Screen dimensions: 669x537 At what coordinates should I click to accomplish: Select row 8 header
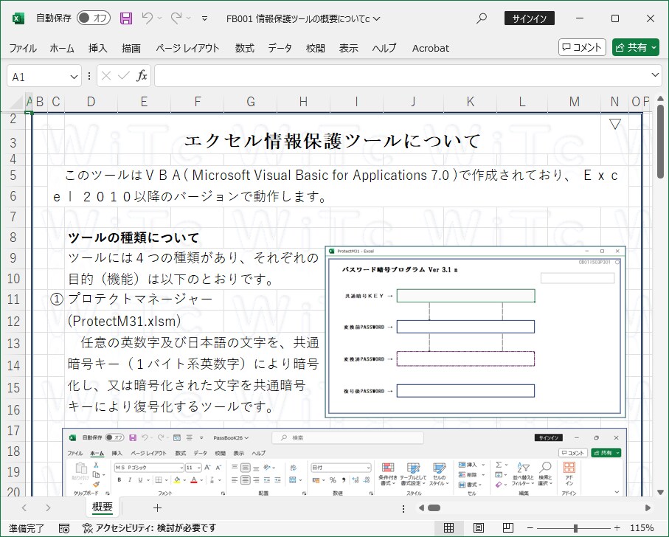(13, 237)
